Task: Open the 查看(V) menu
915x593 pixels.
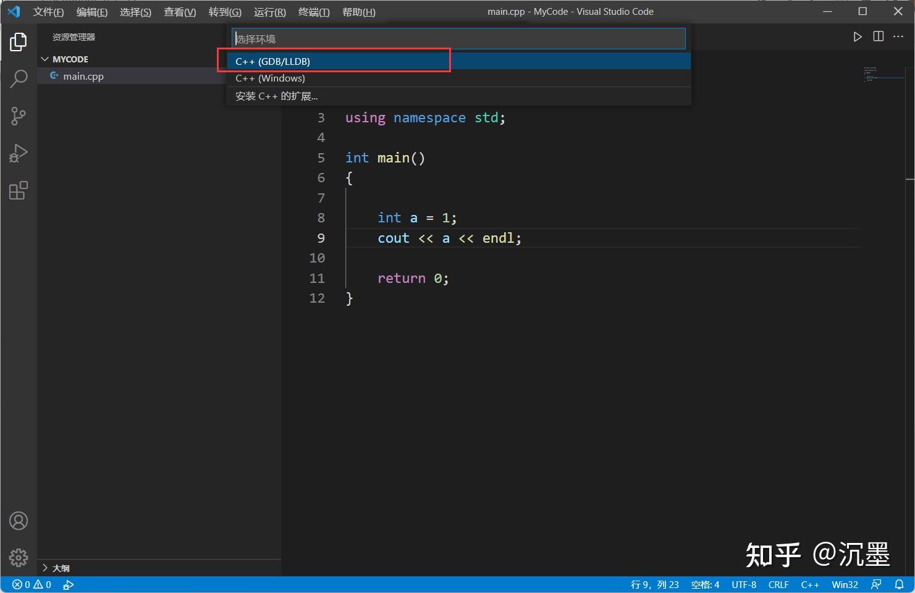Action: [x=180, y=12]
